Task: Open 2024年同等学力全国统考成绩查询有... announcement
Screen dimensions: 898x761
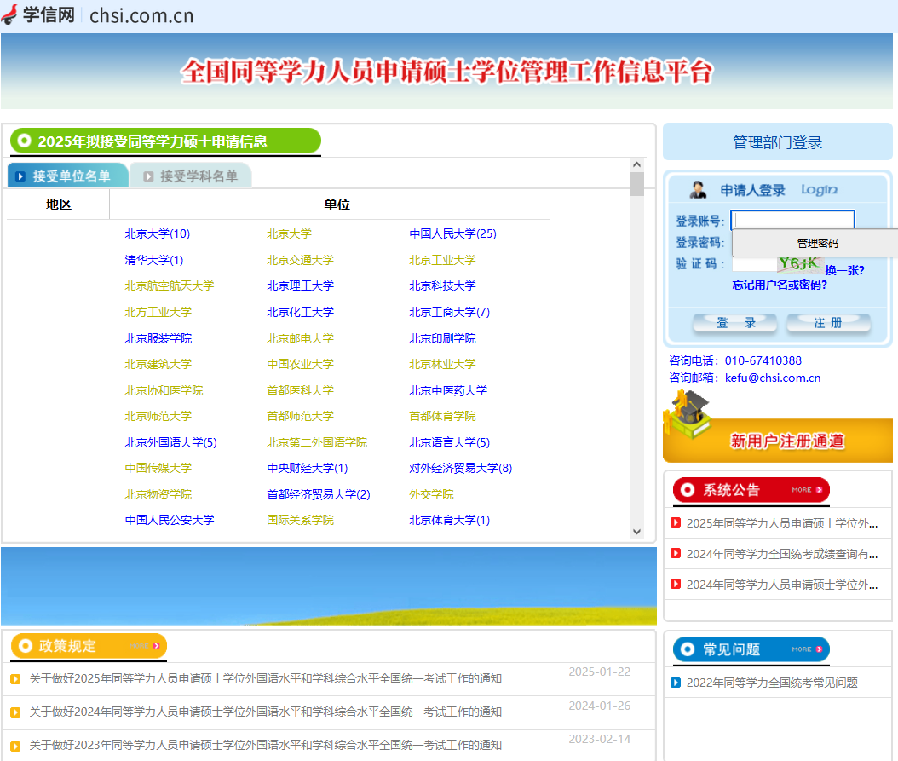Action: tap(782, 554)
